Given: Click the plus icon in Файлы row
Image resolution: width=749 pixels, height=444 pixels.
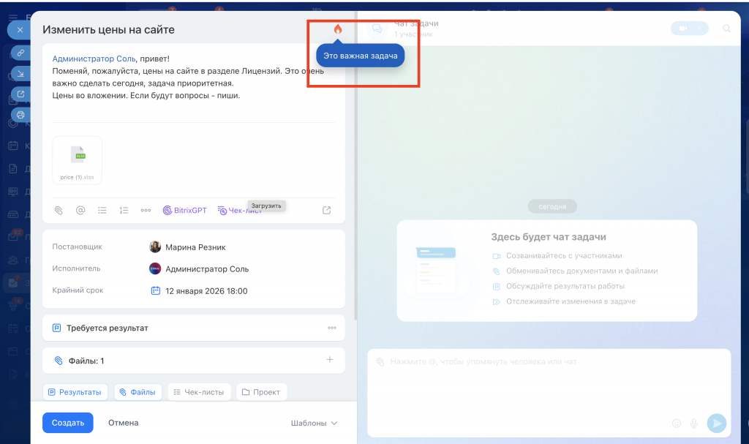Looking at the screenshot, I should tap(330, 360).
